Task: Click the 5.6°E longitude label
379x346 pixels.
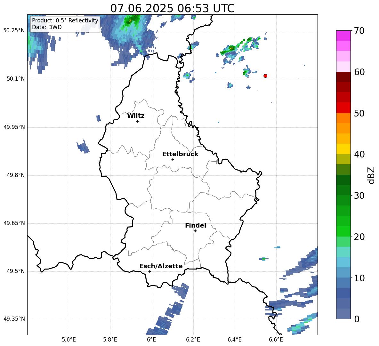Action: point(69,340)
